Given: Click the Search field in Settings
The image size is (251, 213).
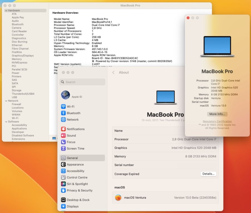Looking at the screenshot, I should point(82,82).
